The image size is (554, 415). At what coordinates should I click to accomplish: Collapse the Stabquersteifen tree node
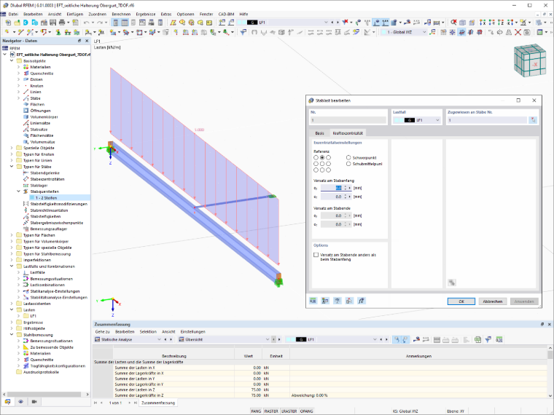click(19, 191)
